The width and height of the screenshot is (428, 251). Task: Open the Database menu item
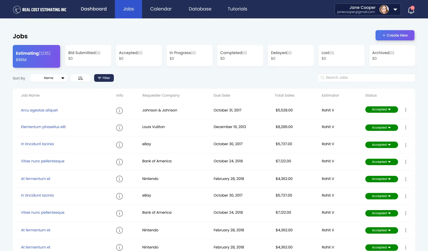[x=200, y=9]
